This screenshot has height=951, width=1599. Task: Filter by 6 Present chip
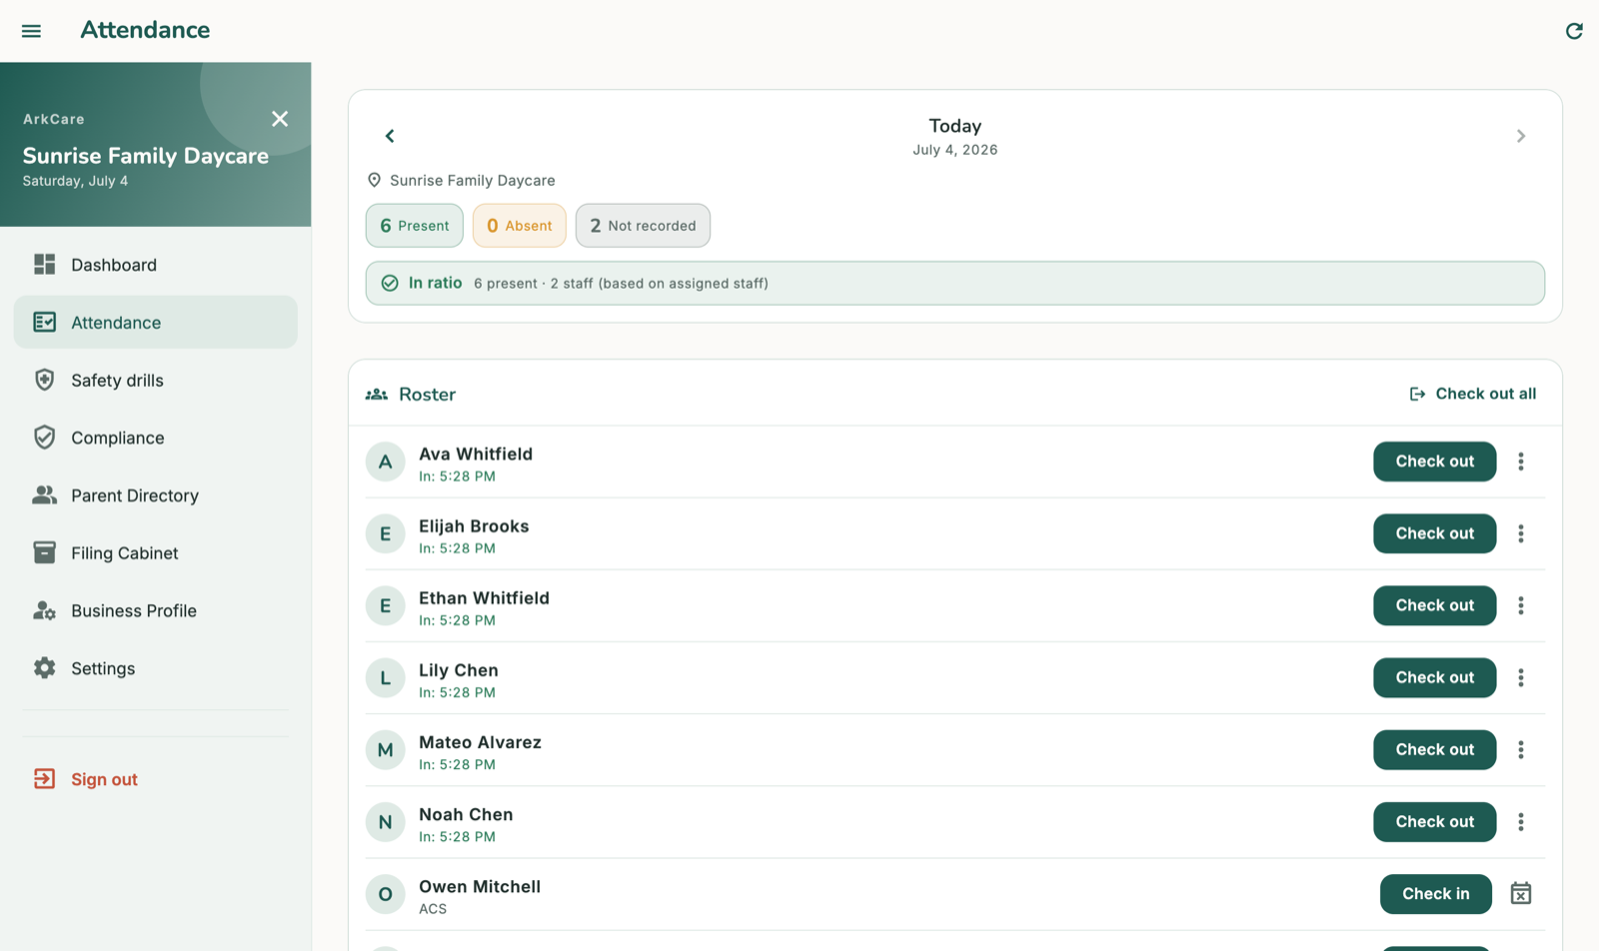414,226
